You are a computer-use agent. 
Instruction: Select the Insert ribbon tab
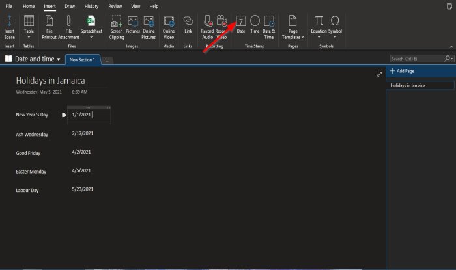(50, 6)
